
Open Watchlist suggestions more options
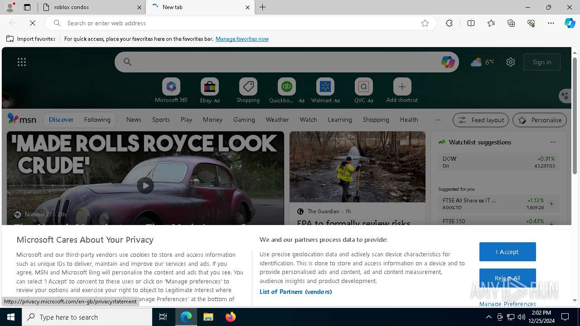553,142
